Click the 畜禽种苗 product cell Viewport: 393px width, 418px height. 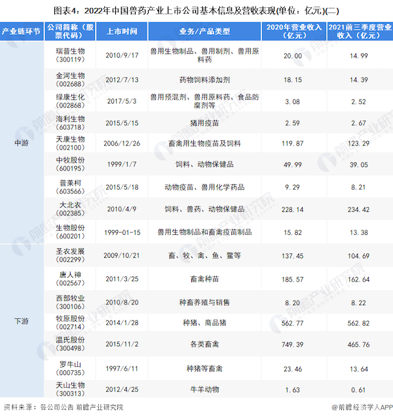pos(204,279)
